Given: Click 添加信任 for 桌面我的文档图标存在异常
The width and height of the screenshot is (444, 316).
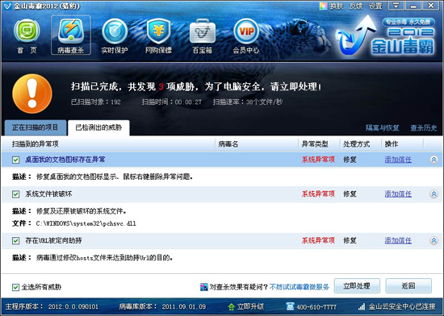Looking at the screenshot, I should pyautogui.click(x=398, y=160).
